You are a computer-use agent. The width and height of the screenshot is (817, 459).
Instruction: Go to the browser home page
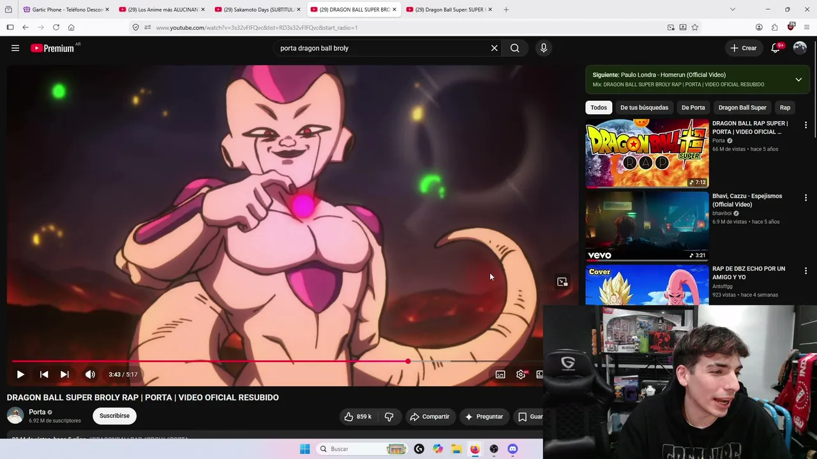tap(71, 27)
